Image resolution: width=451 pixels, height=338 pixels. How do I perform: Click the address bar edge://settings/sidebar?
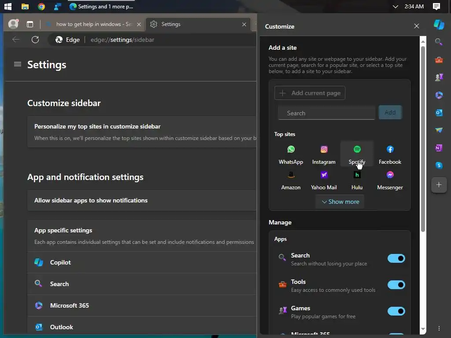[x=122, y=40]
